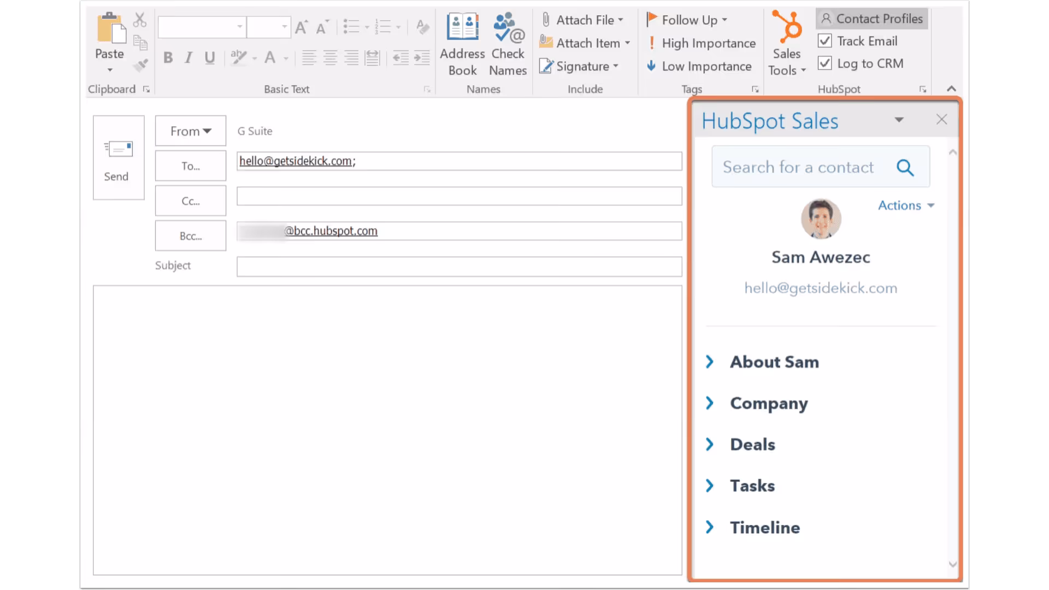Open Tags group dialog launcher

click(x=755, y=89)
